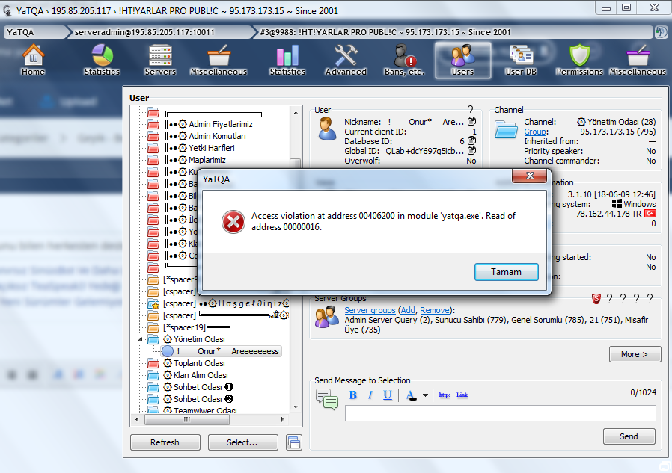This screenshot has width=672, height=473.
Task: Open the font color dropdown arrow
Action: [425, 395]
